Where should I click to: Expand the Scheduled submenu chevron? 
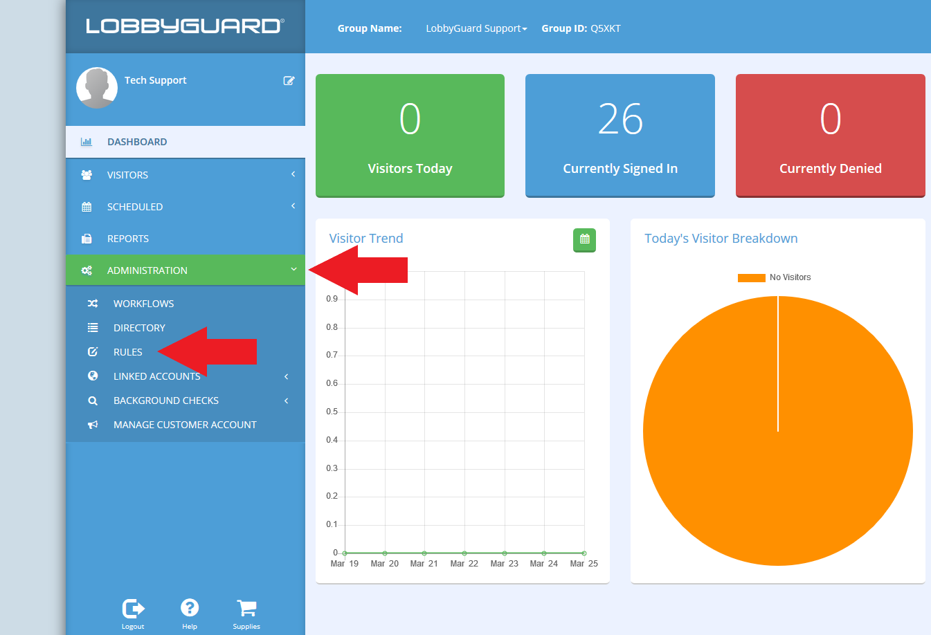(x=293, y=206)
